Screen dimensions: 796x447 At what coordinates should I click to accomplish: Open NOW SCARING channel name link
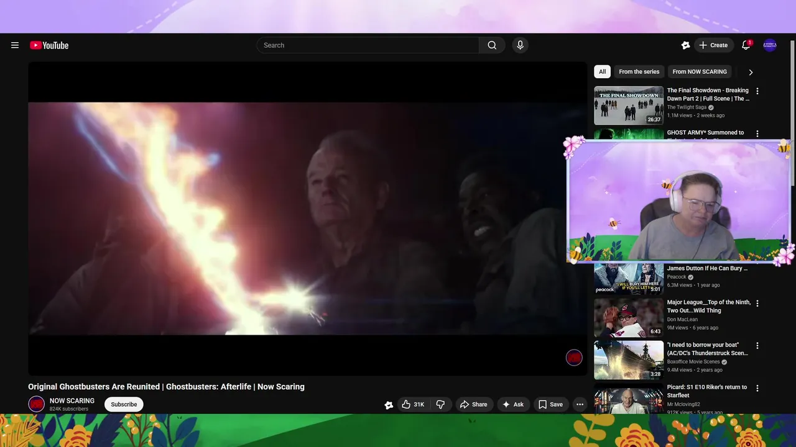72,401
